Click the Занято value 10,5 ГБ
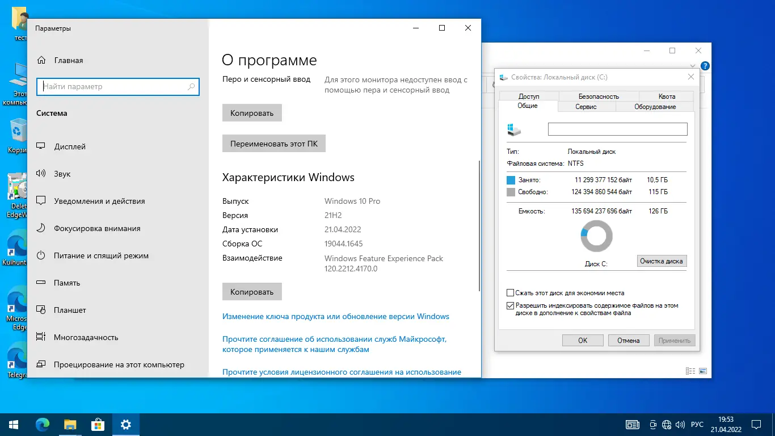 click(x=657, y=180)
